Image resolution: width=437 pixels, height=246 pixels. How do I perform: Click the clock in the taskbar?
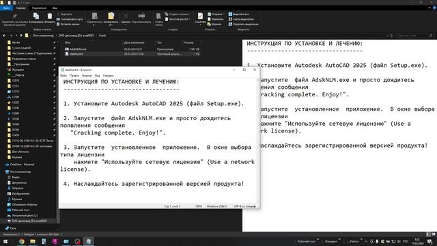(417, 241)
